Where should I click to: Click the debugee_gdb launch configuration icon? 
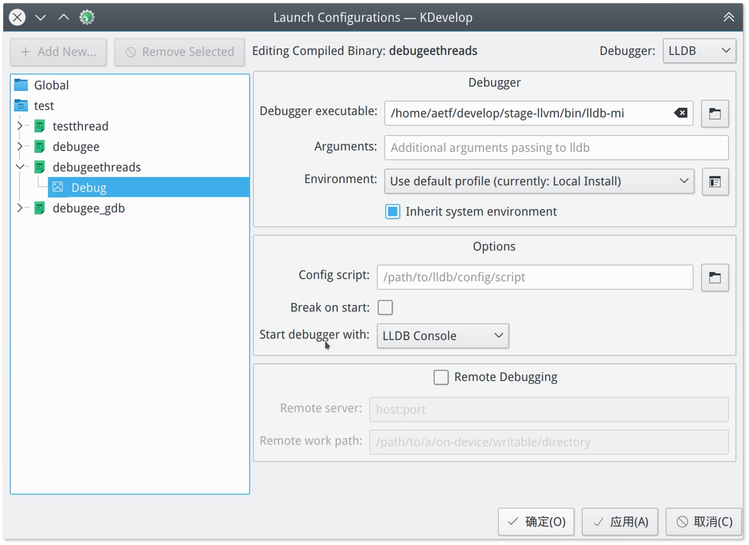coord(40,208)
